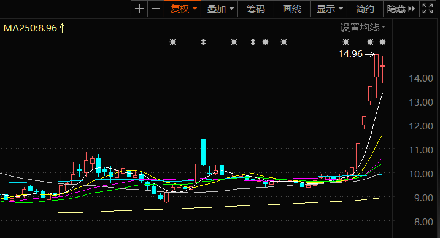Click the first up-down arrow event marker
This screenshot has width=440, height=238.
tap(204, 42)
